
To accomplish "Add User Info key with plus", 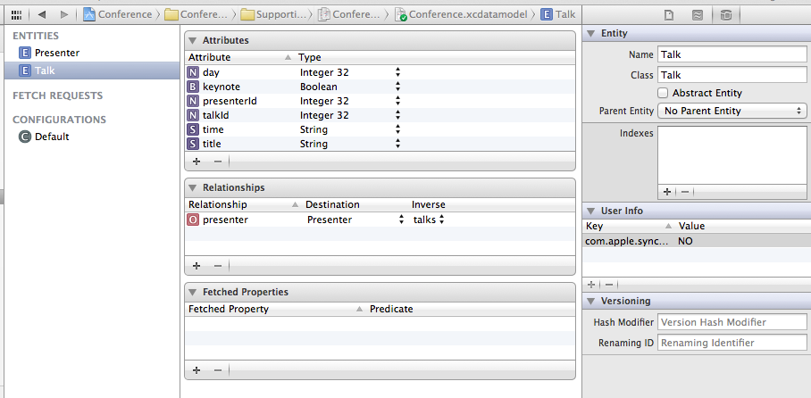I will pyautogui.click(x=591, y=285).
